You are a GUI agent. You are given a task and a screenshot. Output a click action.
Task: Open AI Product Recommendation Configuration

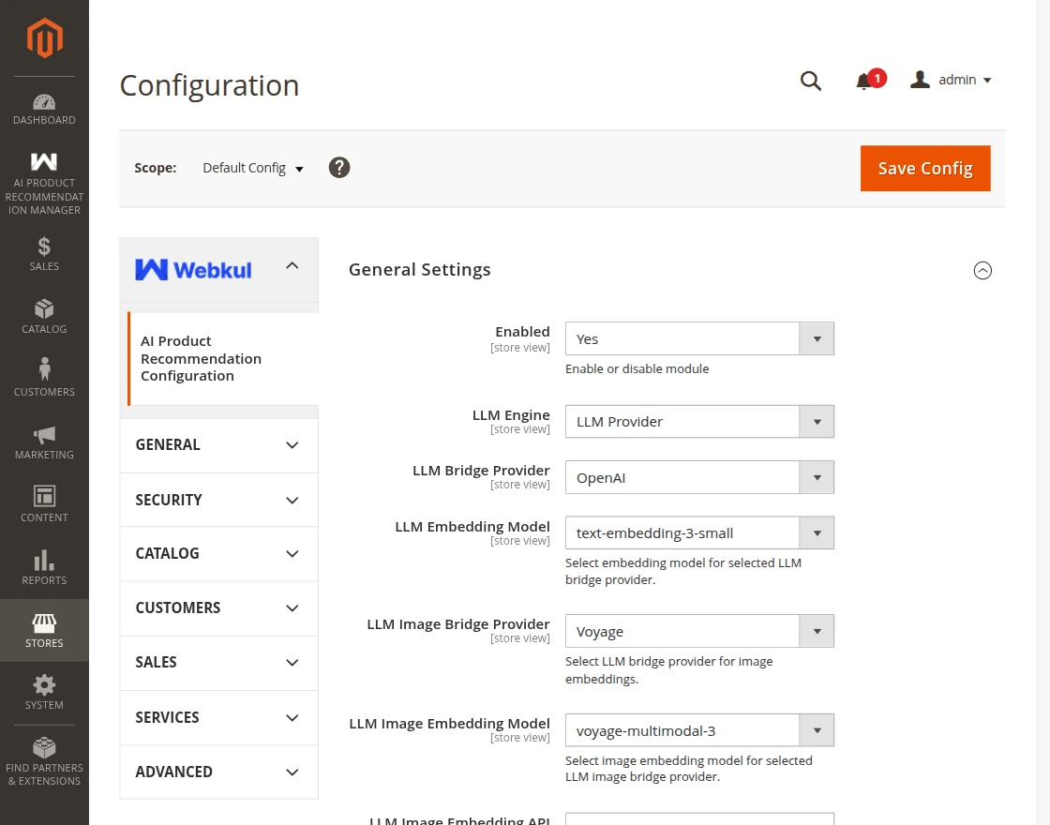coord(201,358)
